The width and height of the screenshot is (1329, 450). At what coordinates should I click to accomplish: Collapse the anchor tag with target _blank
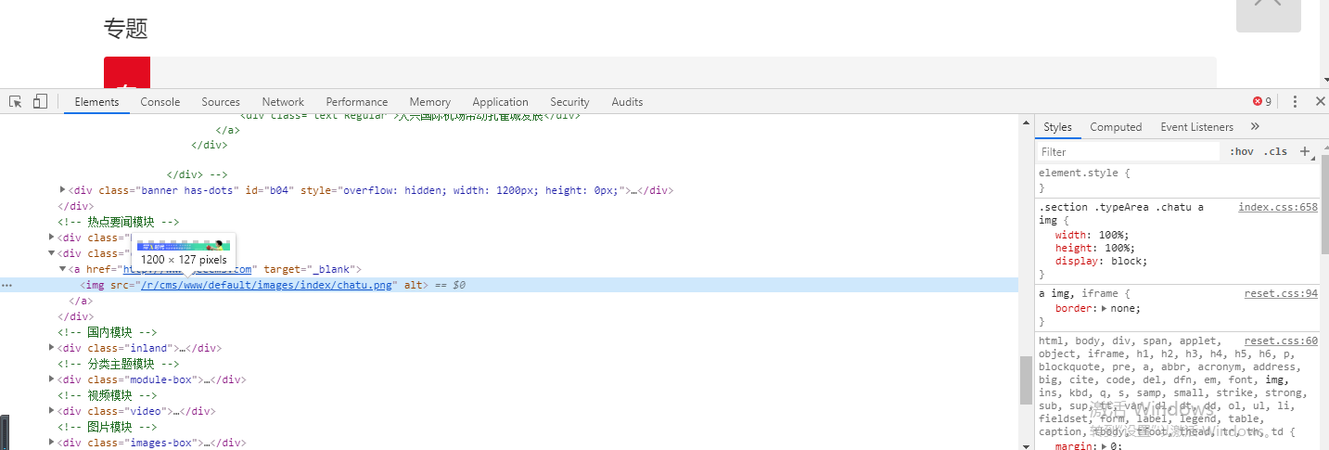pos(63,269)
